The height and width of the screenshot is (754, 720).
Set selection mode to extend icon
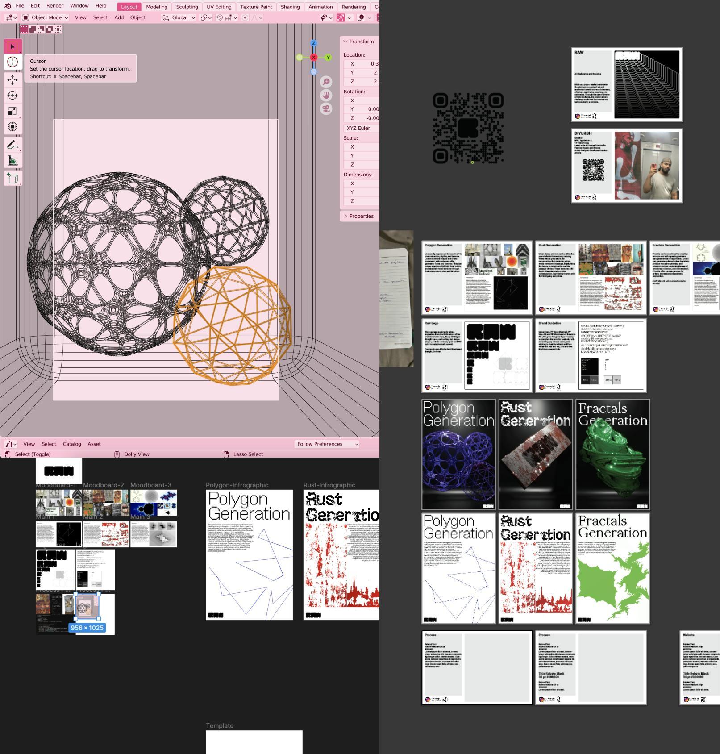[x=33, y=29]
